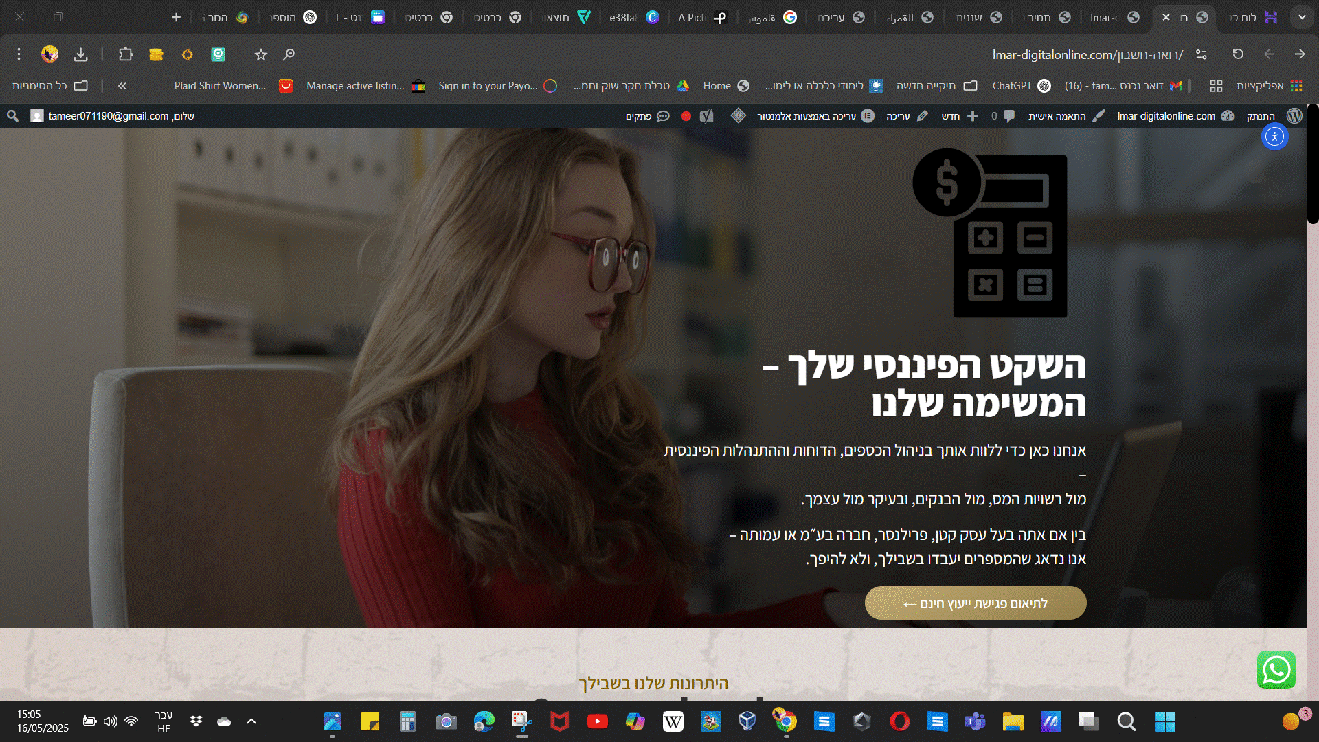Click the חדש new item in admin bar
Screen dimensions: 1319x742
[959, 116]
